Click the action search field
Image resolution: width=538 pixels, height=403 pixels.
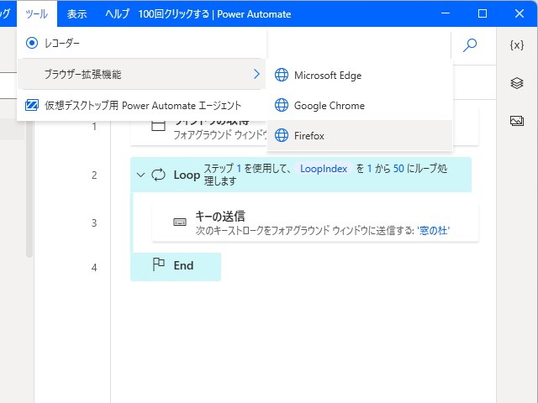[x=359, y=44]
